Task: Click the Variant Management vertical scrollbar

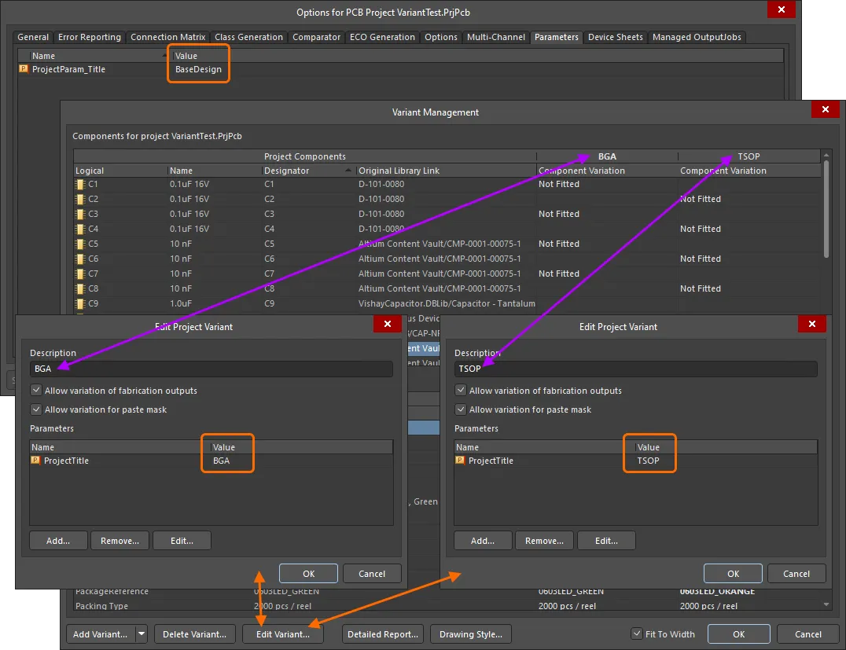Action: pos(826,209)
